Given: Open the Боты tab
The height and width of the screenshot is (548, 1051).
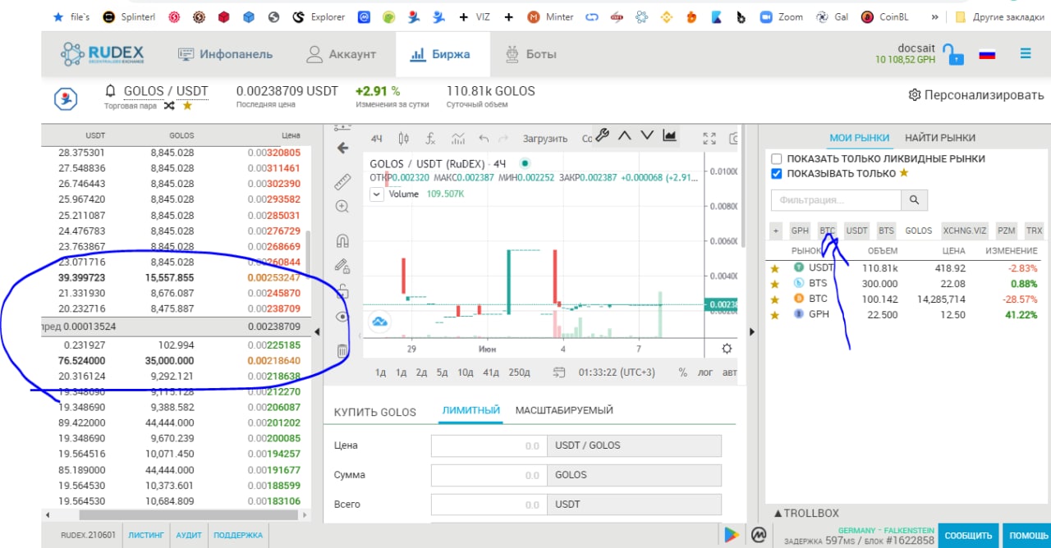Looking at the screenshot, I should (x=530, y=54).
